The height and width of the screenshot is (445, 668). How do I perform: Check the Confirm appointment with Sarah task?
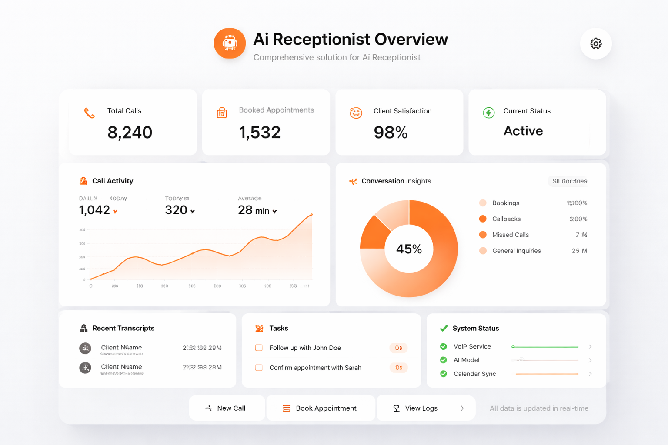(259, 368)
